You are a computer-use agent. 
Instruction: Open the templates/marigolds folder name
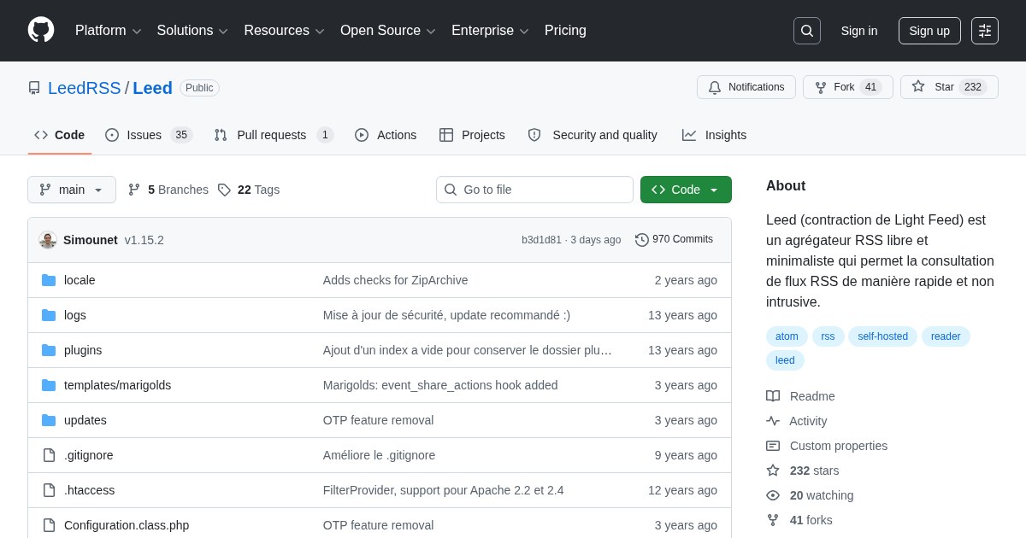coord(118,385)
